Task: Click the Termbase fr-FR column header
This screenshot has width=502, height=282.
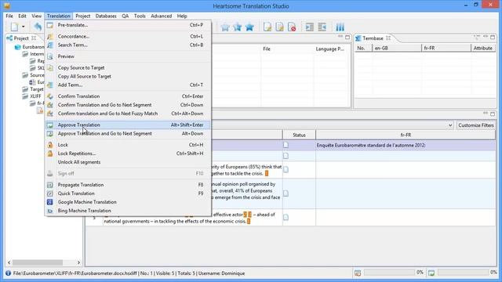Action: (446, 48)
